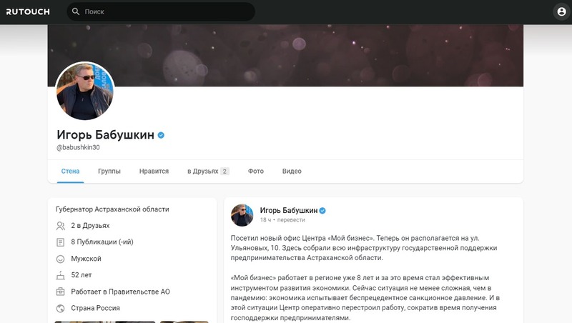Open the Видео tab
The width and height of the screenshot is (572, 323).
click(x=292, y=172)
